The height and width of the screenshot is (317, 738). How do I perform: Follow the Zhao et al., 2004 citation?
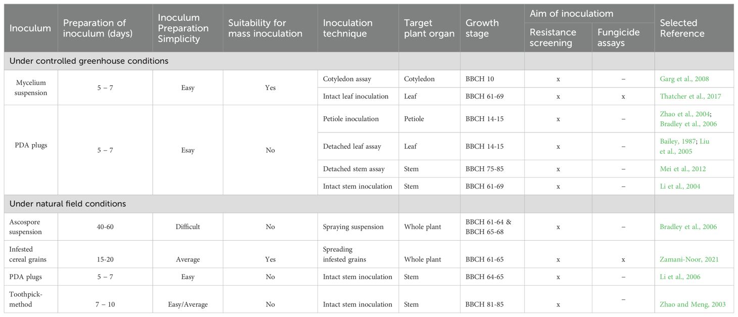pos(684,114)
